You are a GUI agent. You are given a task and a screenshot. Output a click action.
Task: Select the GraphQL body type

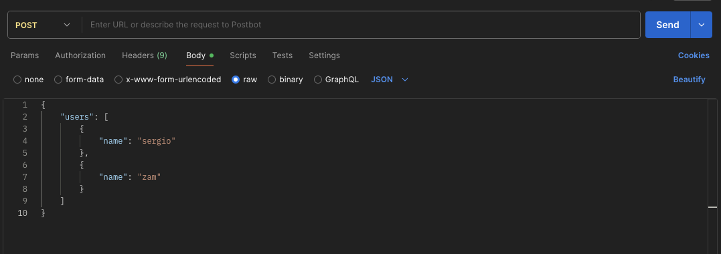point(336,80)
